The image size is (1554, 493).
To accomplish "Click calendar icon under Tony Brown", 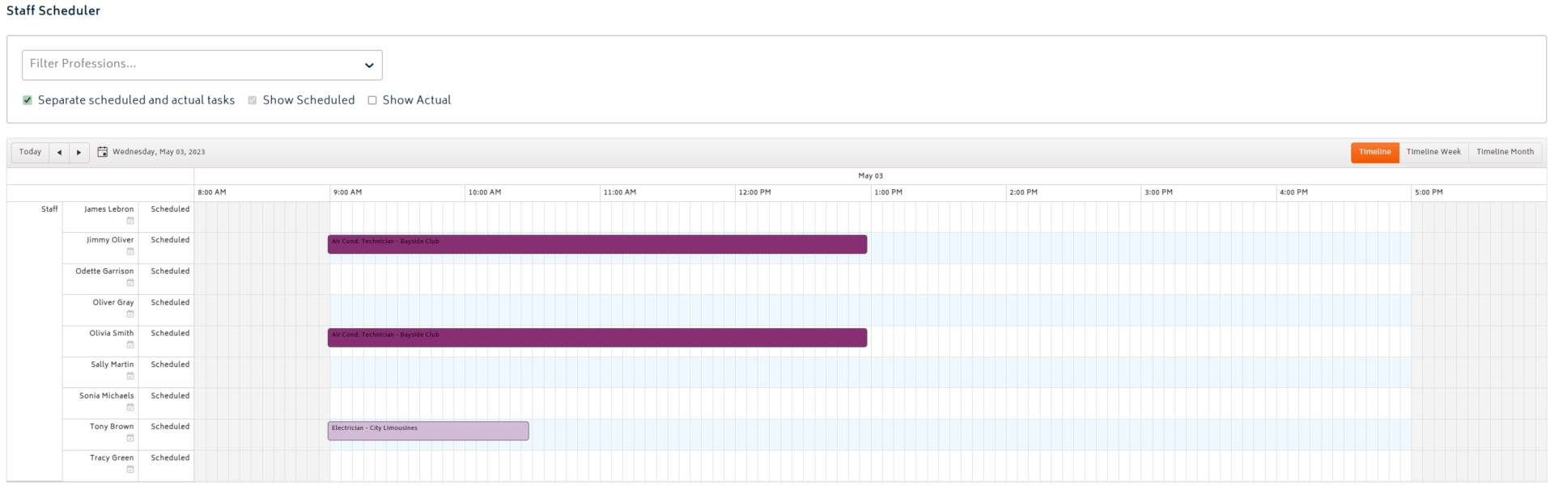I will coord(130,438).
